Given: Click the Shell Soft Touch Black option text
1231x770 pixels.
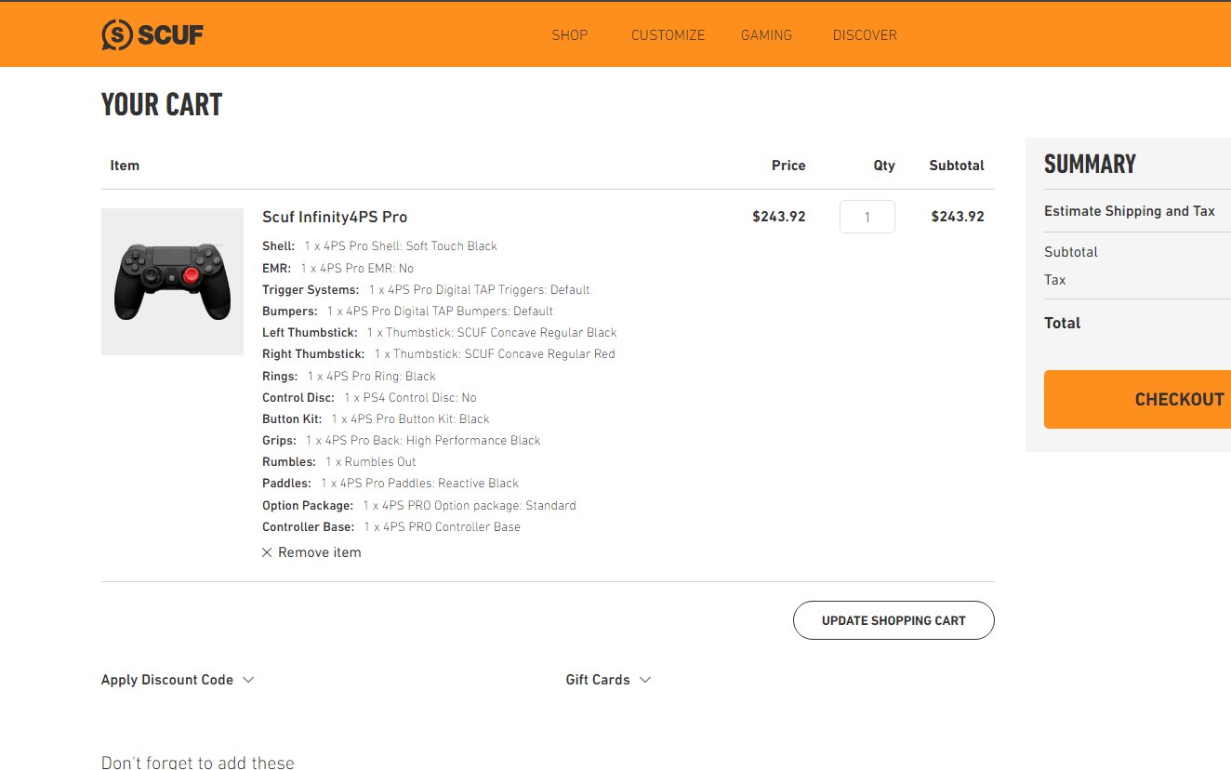Looking at the screenshot, I should pyautogui.click(x=401, y=246).
